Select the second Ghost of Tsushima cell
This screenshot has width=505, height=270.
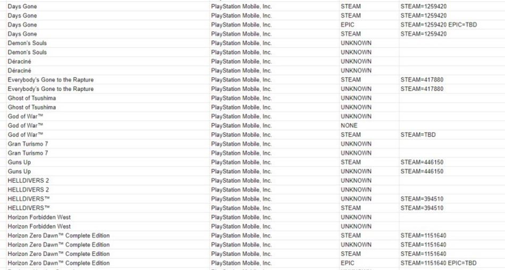(108, 107)
